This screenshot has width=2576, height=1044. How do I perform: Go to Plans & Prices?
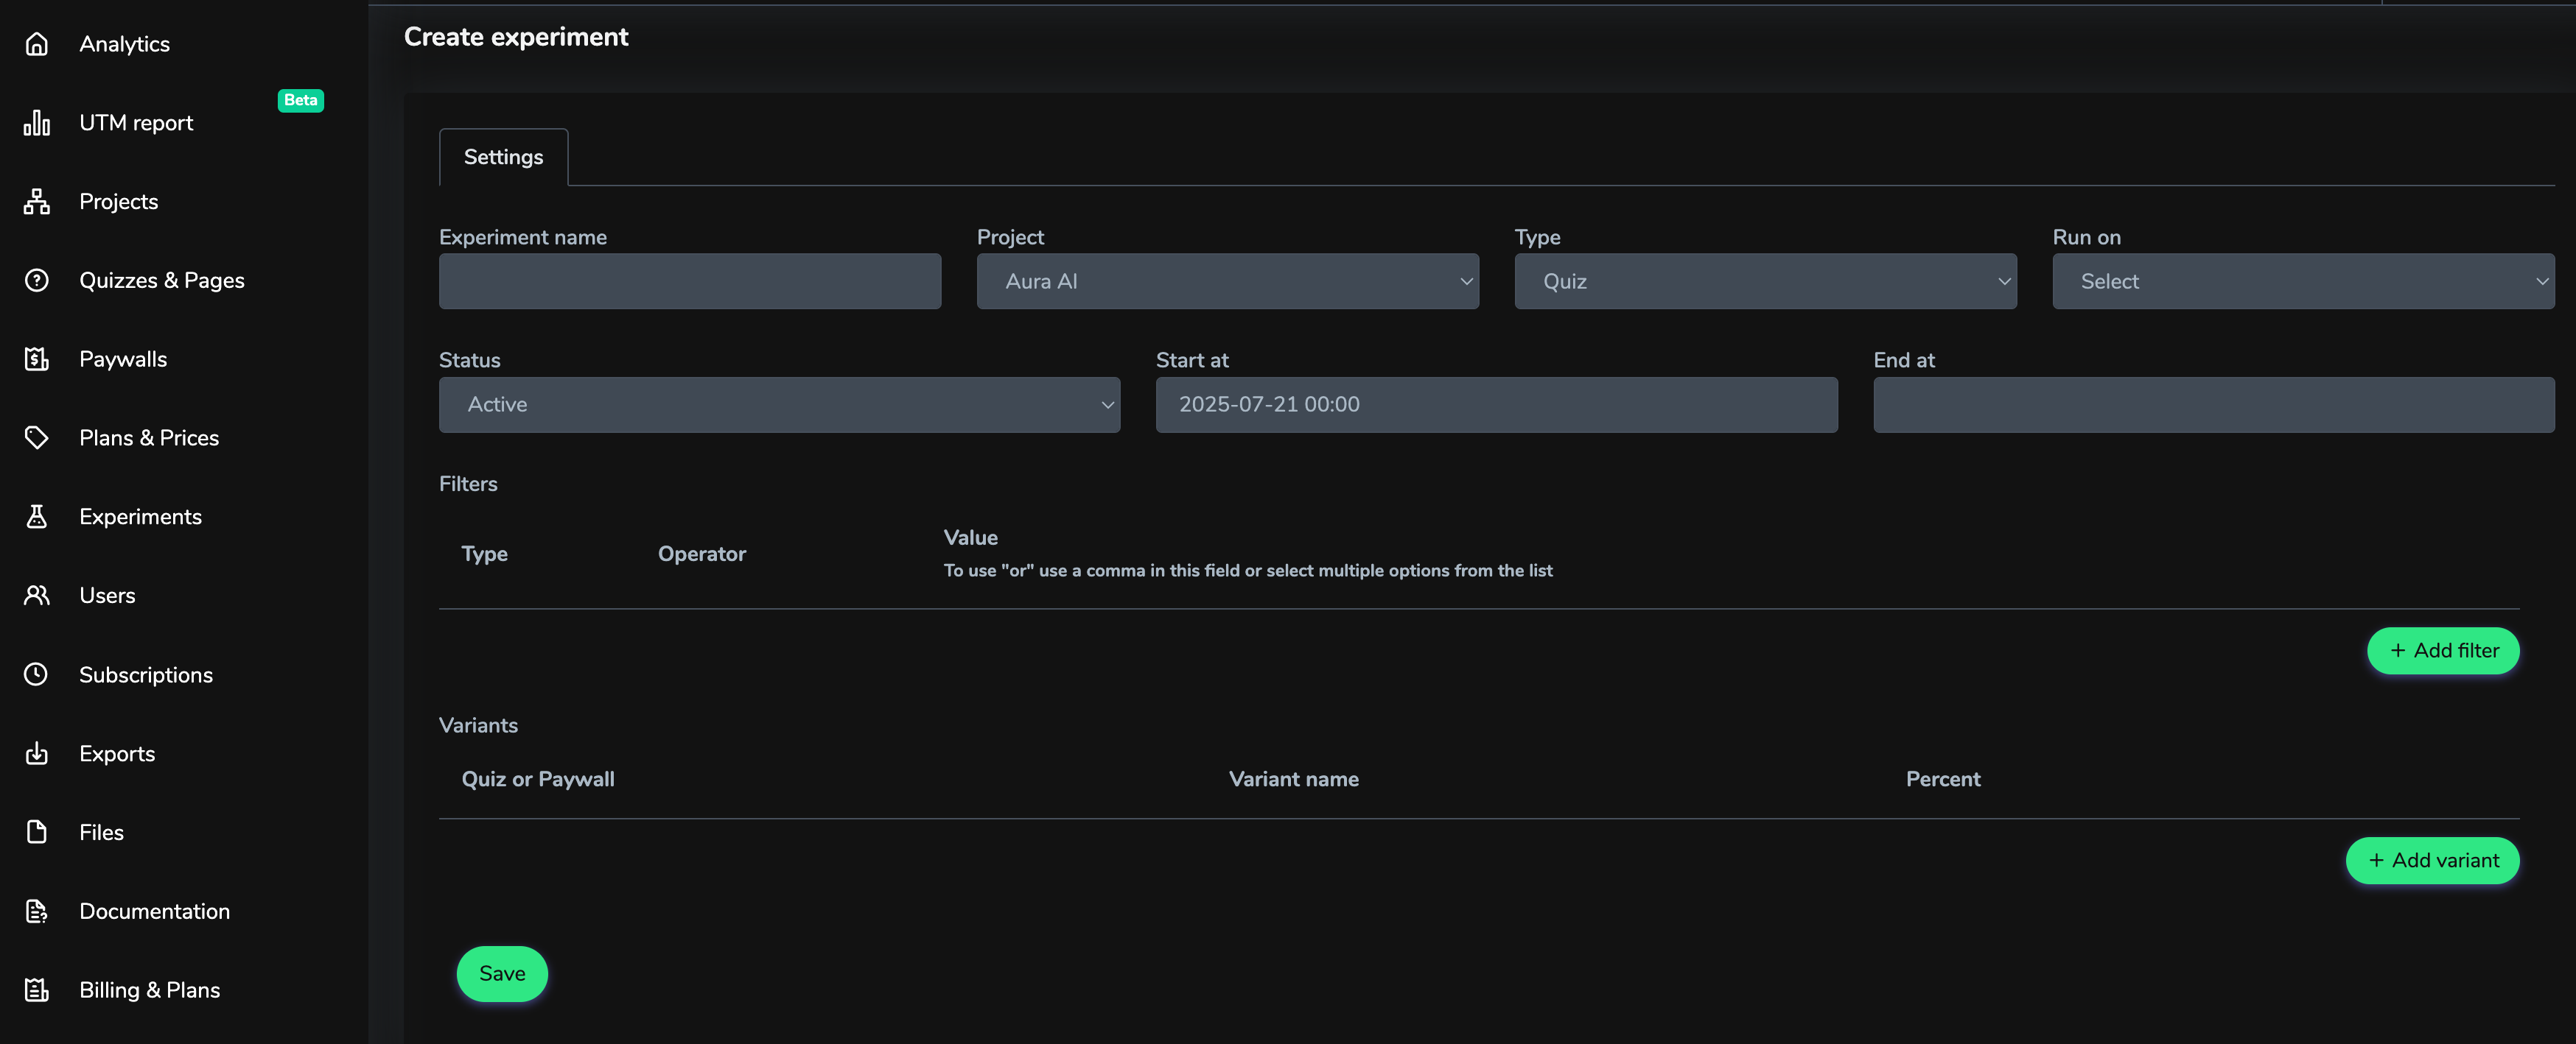click(x=149, y=437)
